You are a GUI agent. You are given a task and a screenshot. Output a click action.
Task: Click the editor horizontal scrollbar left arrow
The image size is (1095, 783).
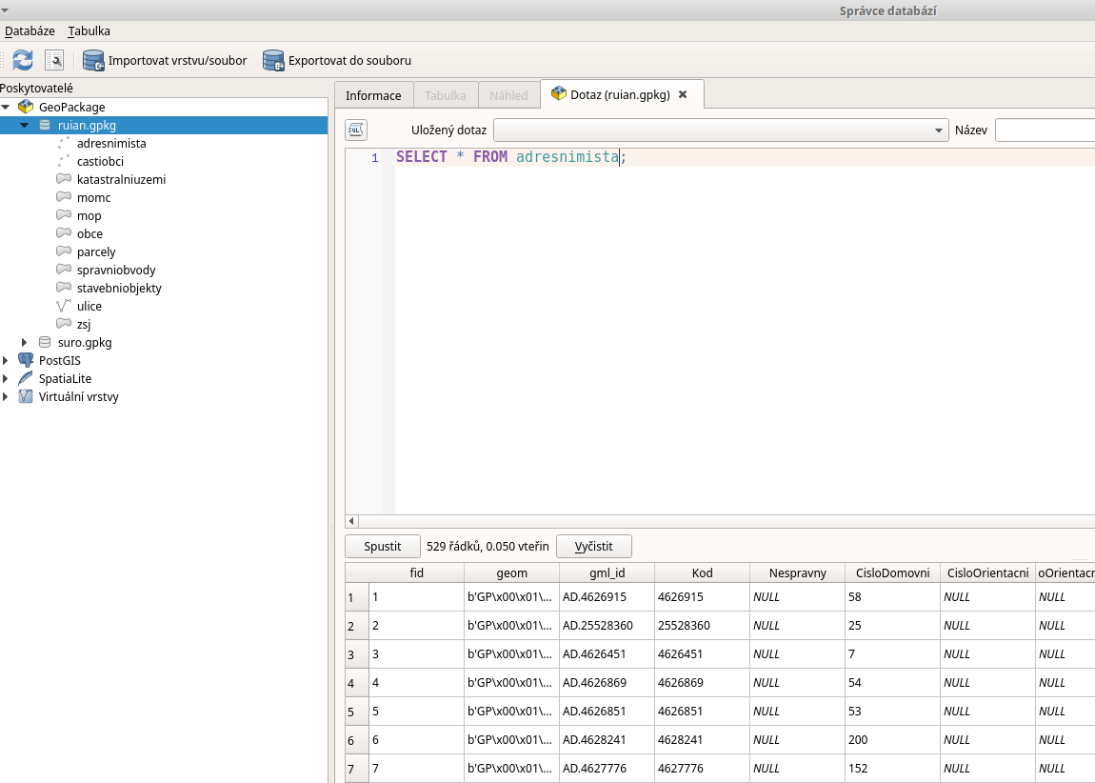352,521
